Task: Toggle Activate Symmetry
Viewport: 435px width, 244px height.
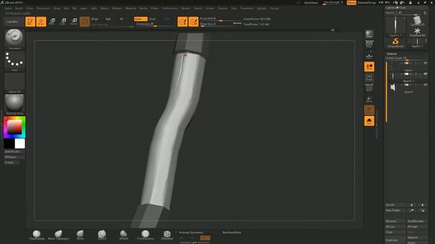Action: [191, 232]
